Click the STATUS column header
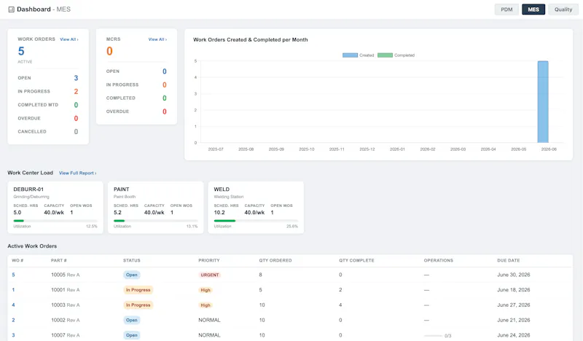Image resolution: width=583 pixels, height=341 pixels. pos(132,260)
